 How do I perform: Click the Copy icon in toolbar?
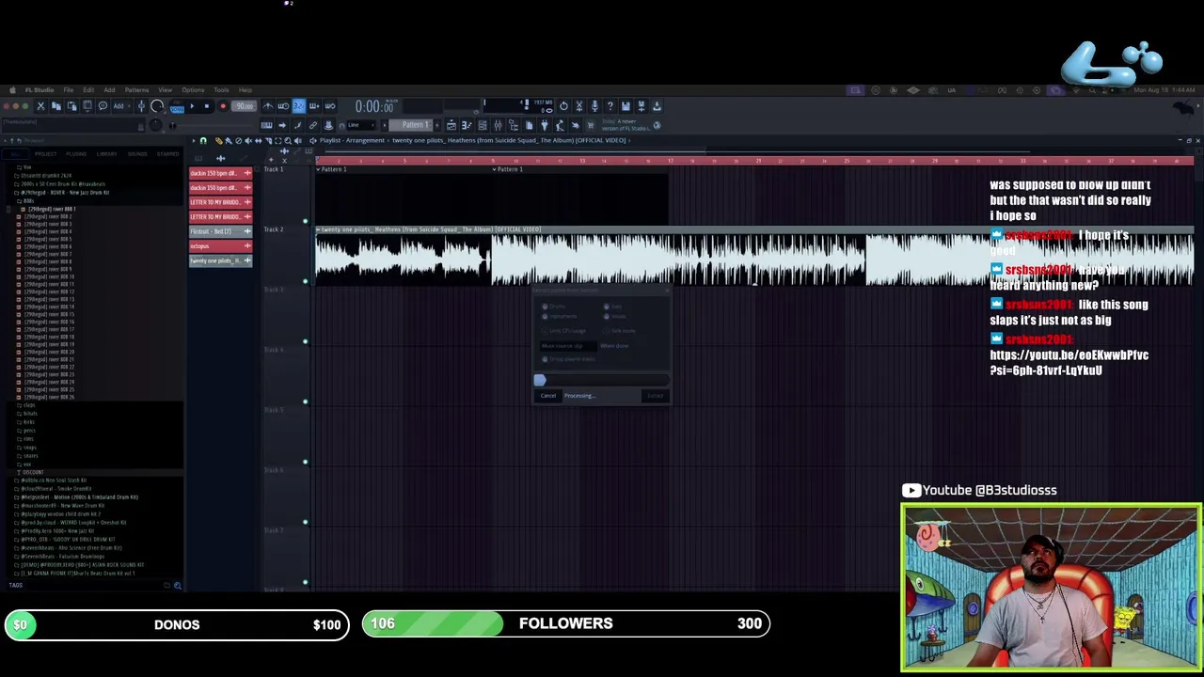coord(55,106)
